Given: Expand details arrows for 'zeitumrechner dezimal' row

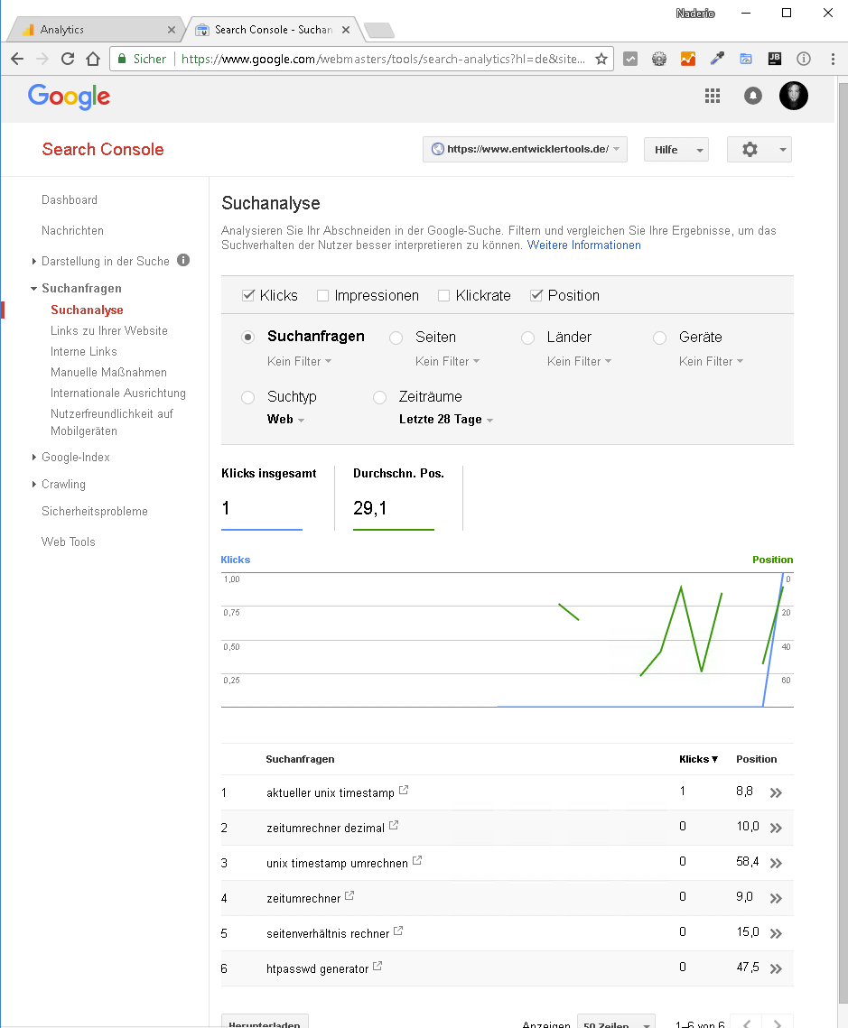Looking at the screenshot, I should pyautogui.click(x=776, y=828).
